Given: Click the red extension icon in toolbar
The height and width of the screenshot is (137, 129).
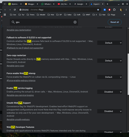Looking at the screenshot, I should 109,10.
